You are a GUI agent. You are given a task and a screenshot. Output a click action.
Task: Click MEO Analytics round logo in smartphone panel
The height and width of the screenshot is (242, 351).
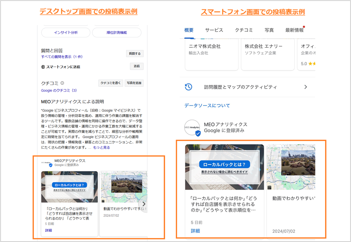[192, 127]
